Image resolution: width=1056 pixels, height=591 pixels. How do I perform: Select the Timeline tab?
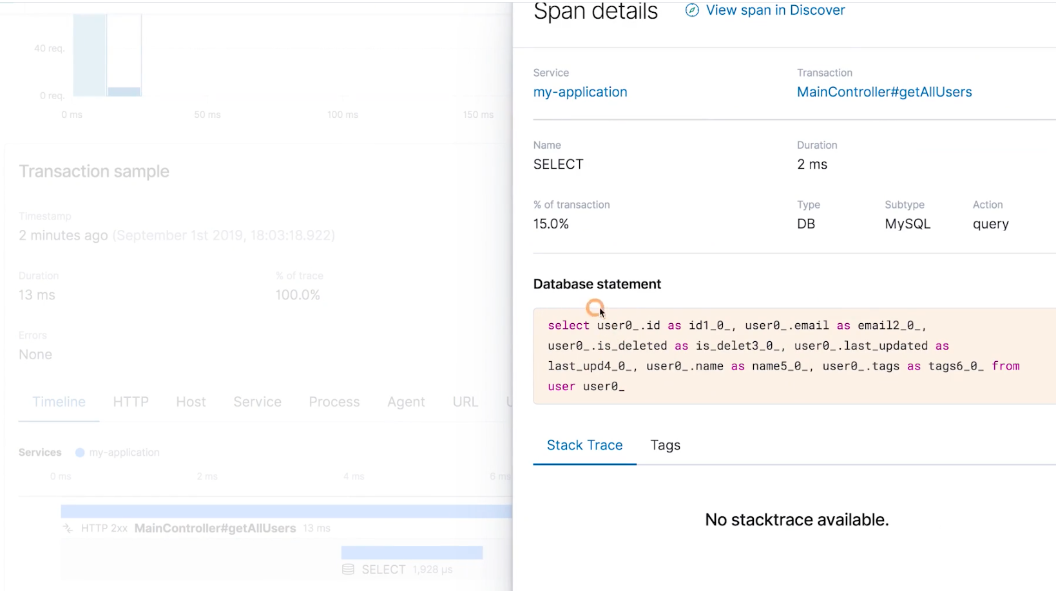click(59, 402)
